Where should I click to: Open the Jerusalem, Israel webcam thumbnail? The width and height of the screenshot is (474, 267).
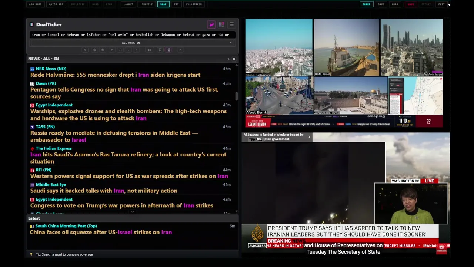(351, 96)
